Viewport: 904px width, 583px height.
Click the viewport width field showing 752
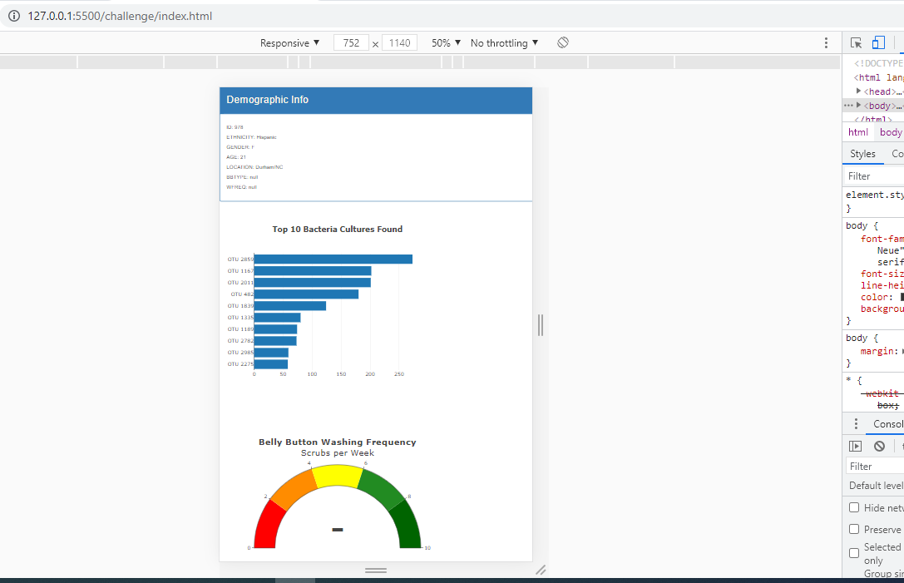pyautogui.click(x=350, y=42)
